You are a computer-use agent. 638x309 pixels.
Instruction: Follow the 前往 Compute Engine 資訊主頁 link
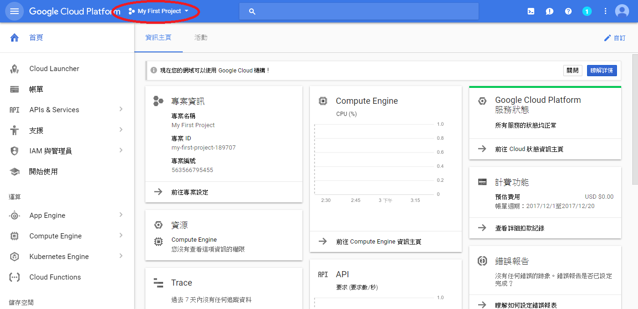pos(379,242)
